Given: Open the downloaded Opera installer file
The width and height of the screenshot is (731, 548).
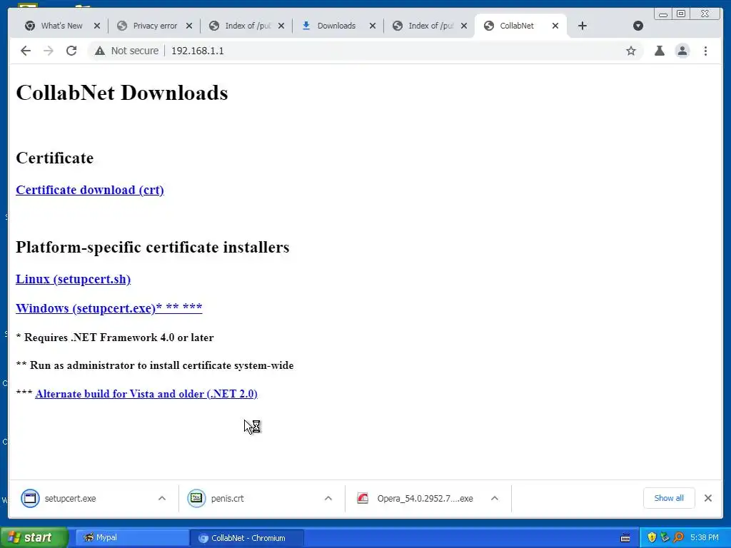Looking at the screenshot, I should (425, 498).
